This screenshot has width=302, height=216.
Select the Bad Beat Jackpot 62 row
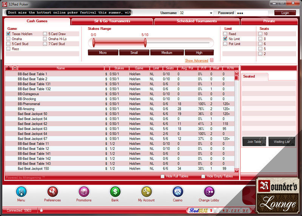pos(120,124)
